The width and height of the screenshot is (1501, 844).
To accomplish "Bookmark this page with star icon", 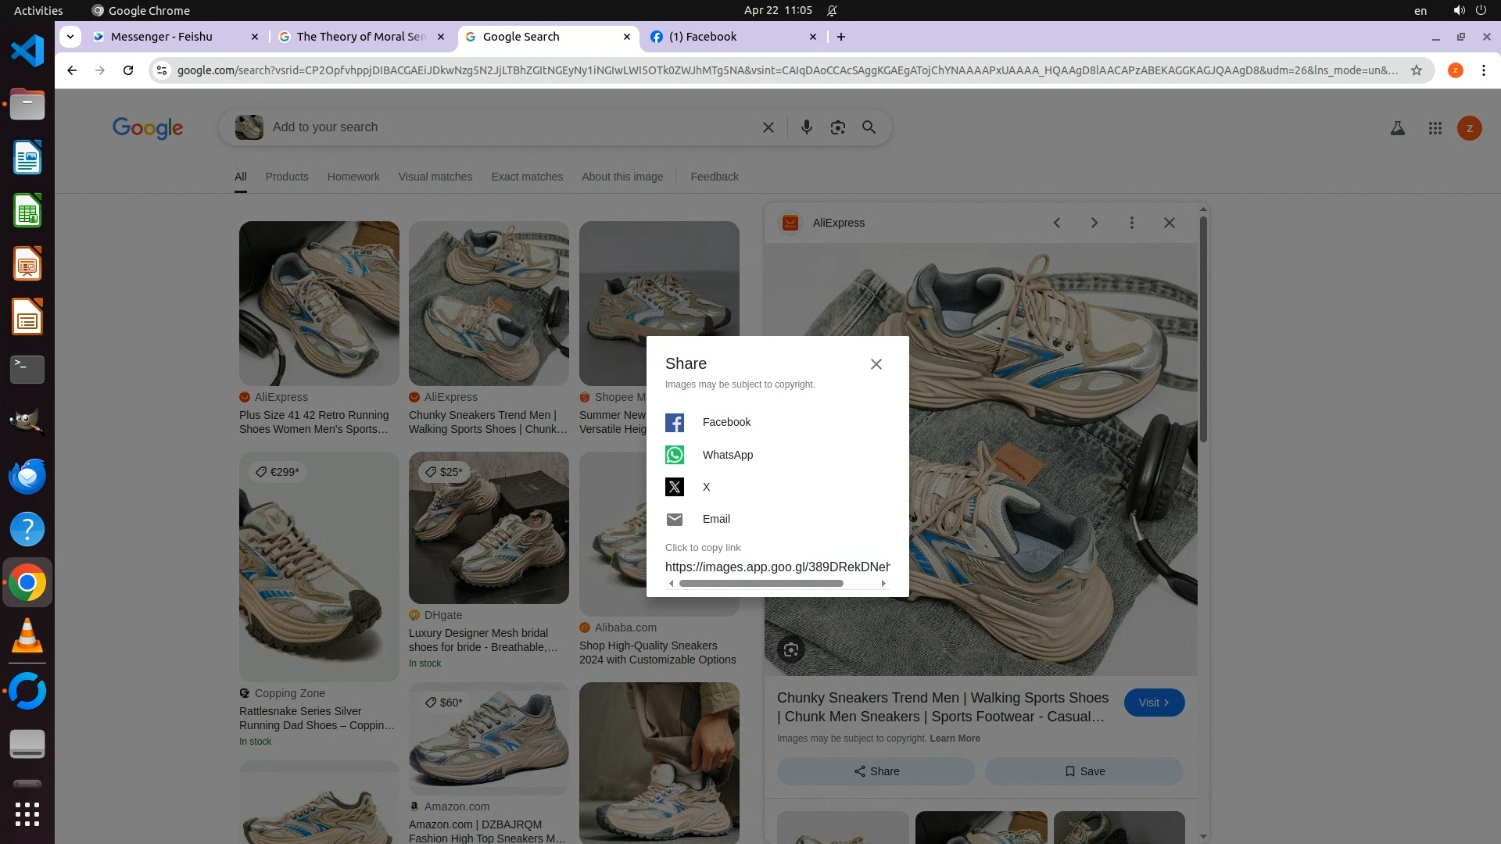I will 1416,70.
